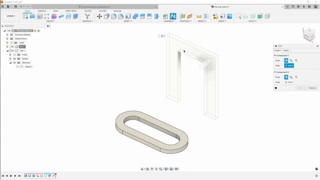Toggle visibility of Bodies folder
The image size is (320, 180).
coord(14,58)
